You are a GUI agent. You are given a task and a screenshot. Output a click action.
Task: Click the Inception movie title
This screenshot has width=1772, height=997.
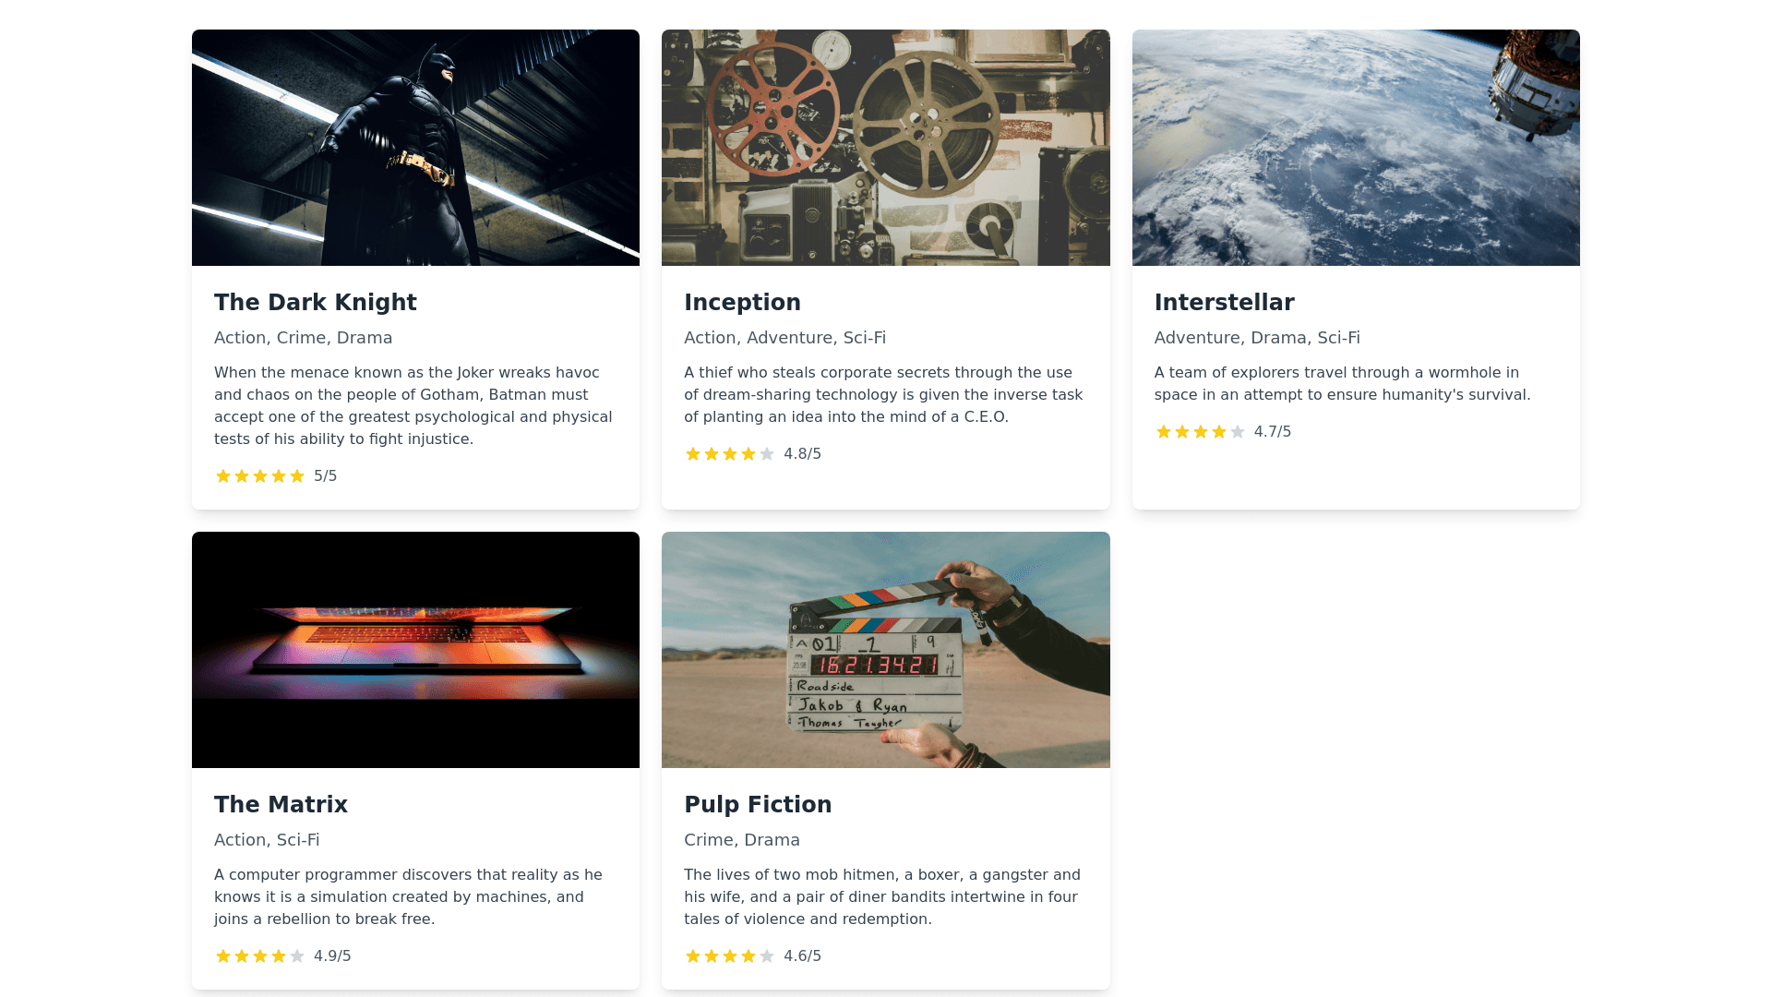tap(742, 303)
